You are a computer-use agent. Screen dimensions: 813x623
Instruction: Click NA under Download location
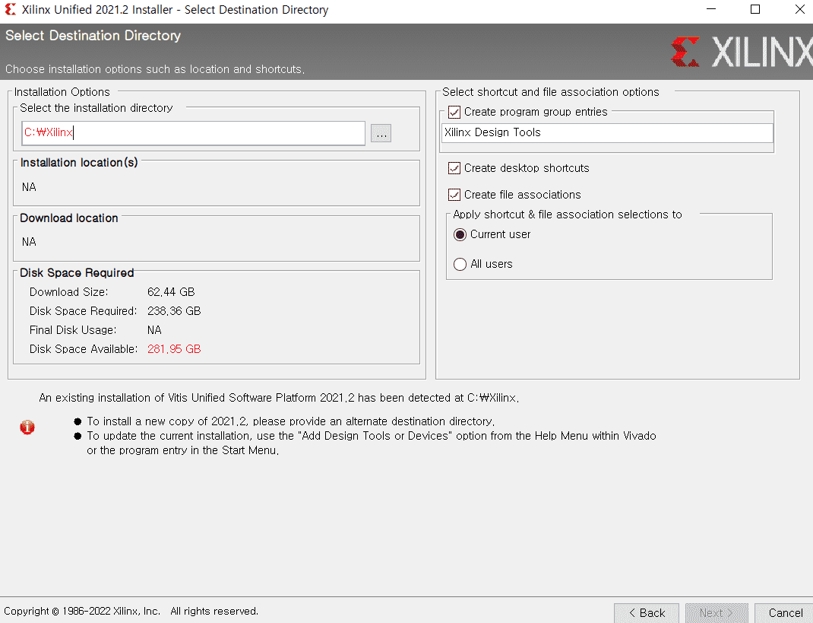click(x=29, y=242)
